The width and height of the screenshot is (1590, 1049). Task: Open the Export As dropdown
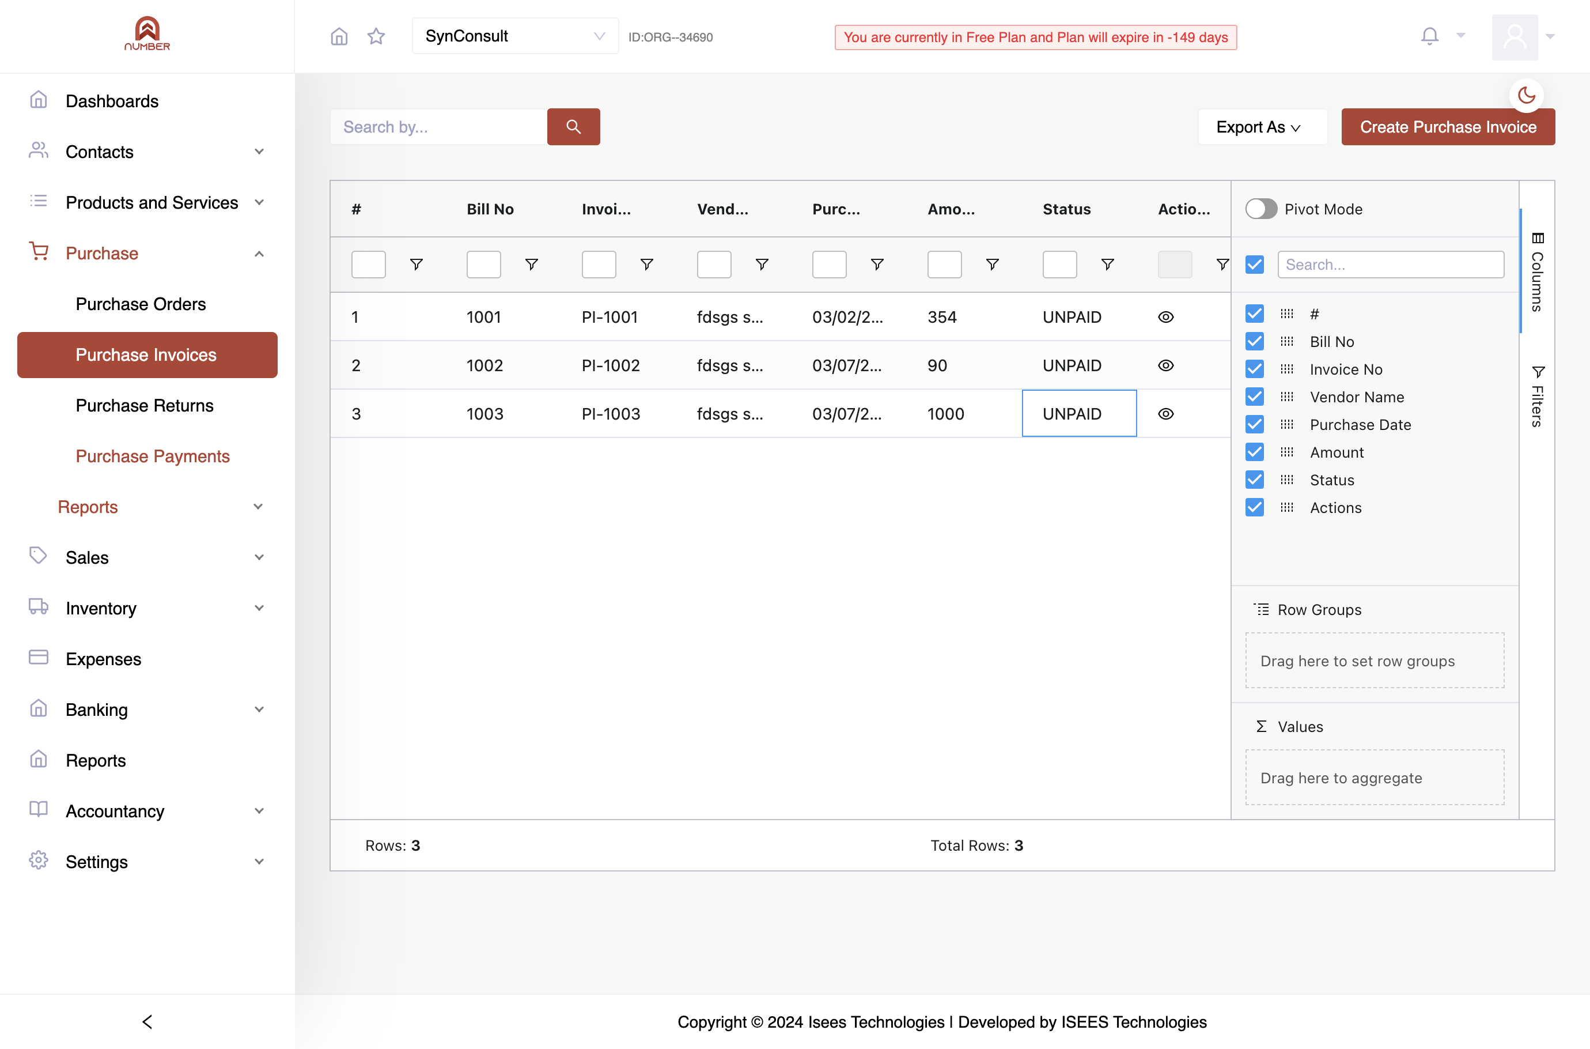pos(1262,126)
